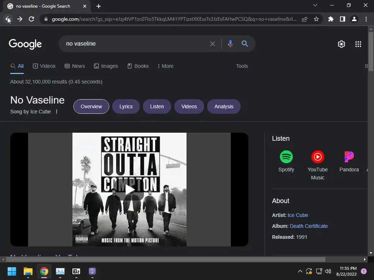Submit search with magnifier icon
The height and width of the screenshot is (280, 374).
[245, 44]
